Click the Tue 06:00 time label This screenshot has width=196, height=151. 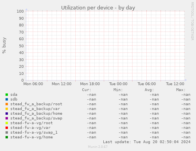147,84
